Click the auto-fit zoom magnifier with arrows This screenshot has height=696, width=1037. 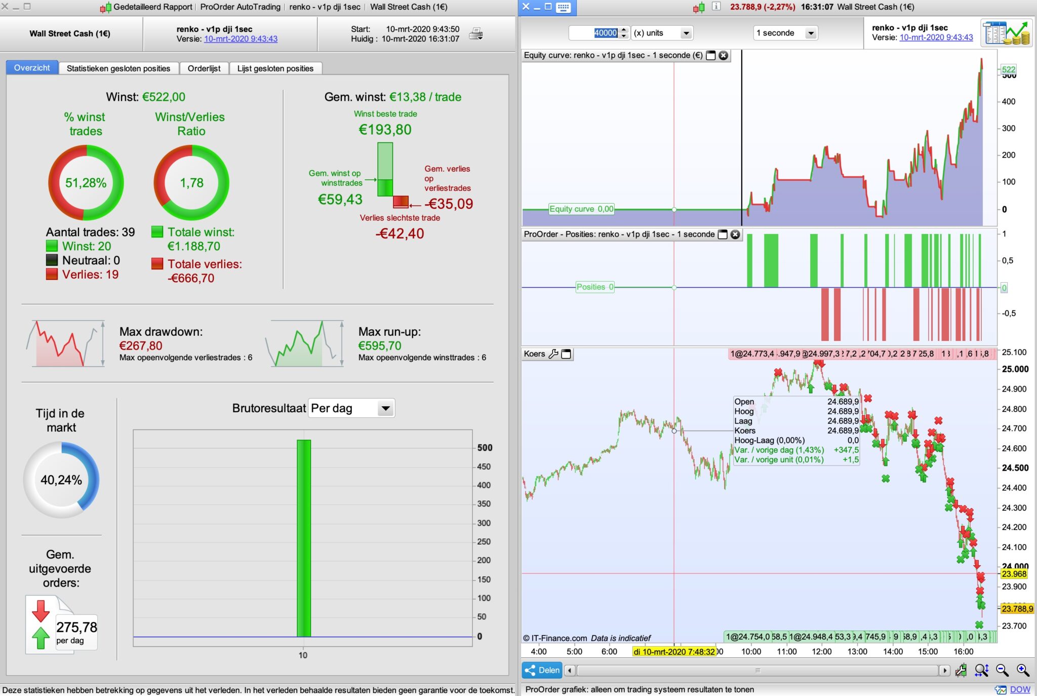[x=981, y=670]
